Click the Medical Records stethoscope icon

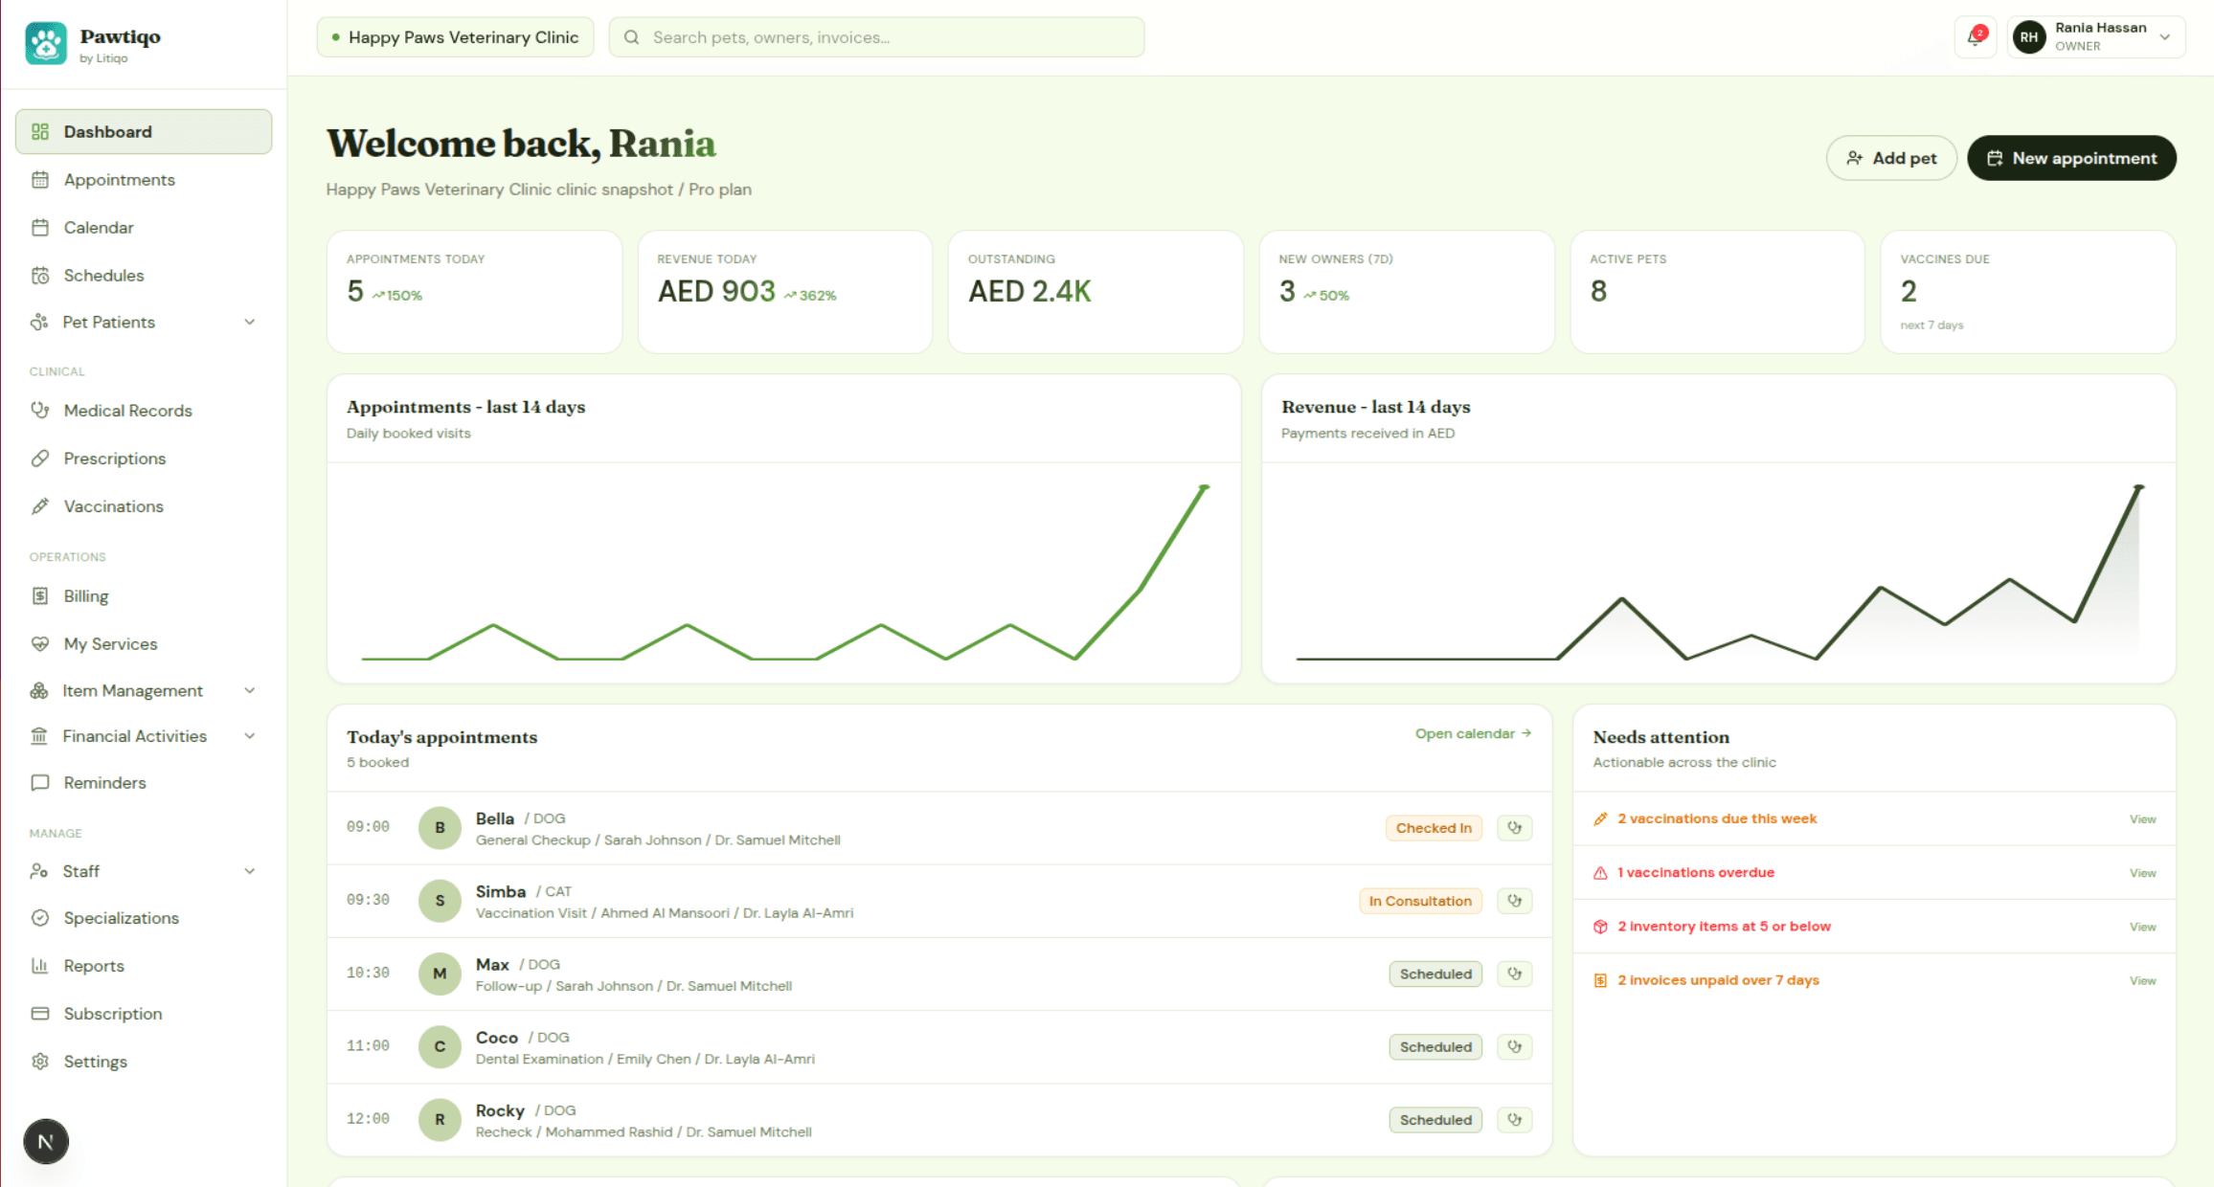coord(40,410)
